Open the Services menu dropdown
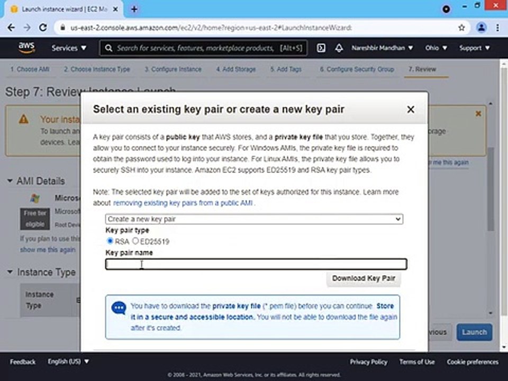The width and height of the screenshot is (508, 381). (69, 48)
